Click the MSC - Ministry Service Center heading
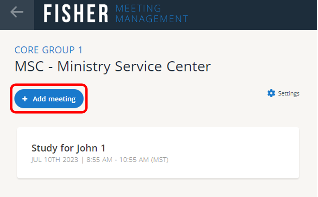This screenshot has width=318, height=197. [x=113, y=67]
